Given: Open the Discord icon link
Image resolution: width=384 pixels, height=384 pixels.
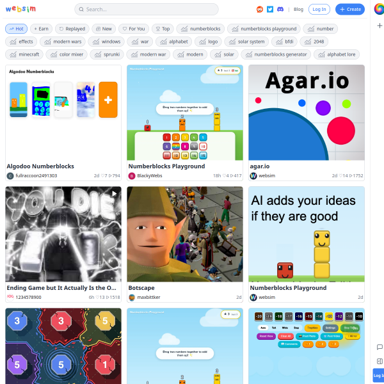Looking at the screenshot, I should (x=280, y=10).
